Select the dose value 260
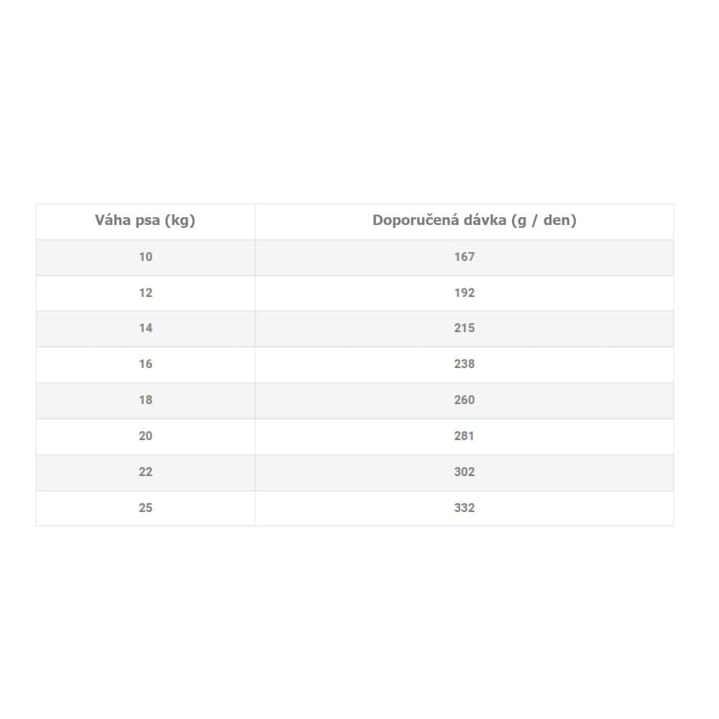This screenshot has width=719, height=719. pyautogui.click(x=464, y=400)
